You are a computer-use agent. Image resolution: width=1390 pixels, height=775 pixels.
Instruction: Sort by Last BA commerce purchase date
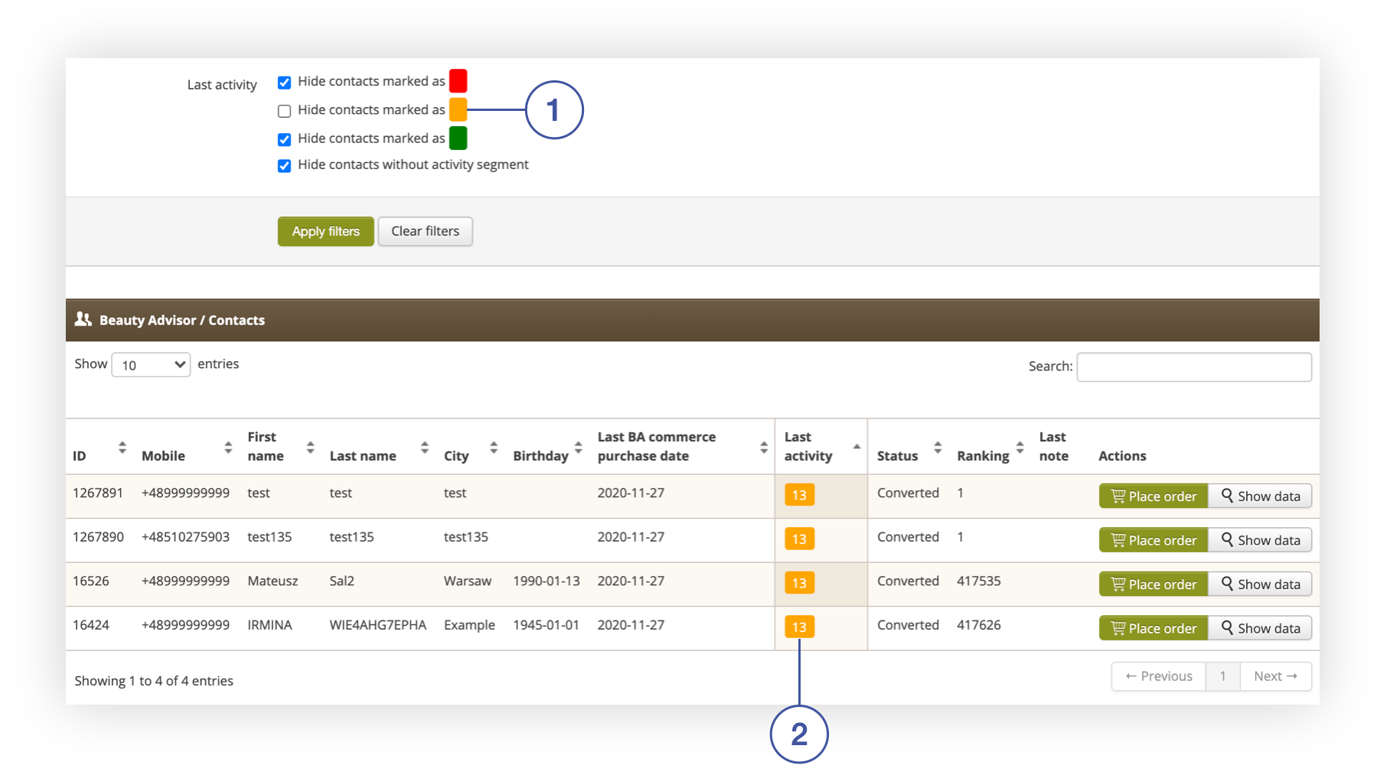(763, 448)
